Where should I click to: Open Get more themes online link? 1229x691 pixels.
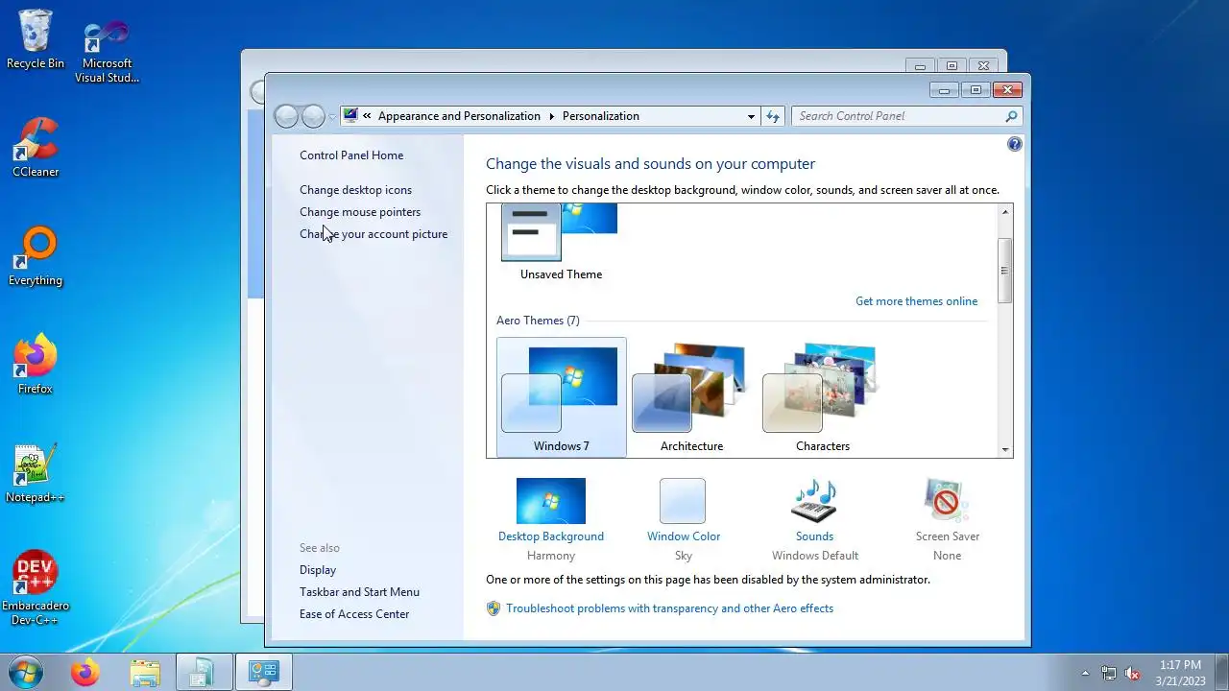(916, 301)
